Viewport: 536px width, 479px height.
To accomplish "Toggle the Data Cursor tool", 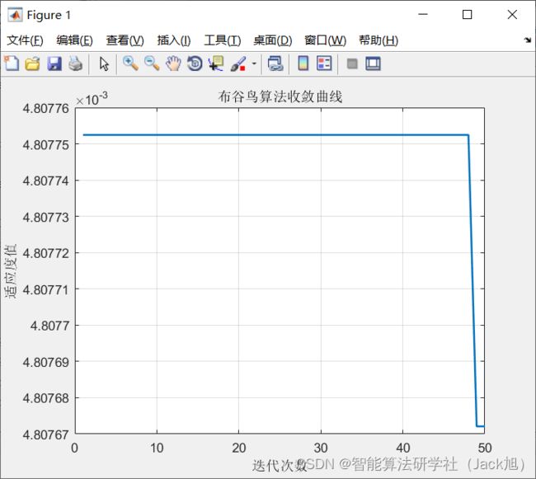I will (216, 63).
